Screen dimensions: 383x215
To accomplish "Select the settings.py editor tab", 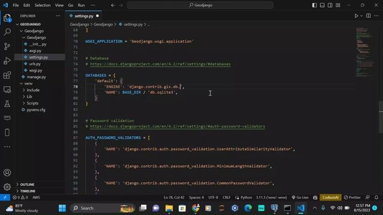I will [x=84, y=16].
